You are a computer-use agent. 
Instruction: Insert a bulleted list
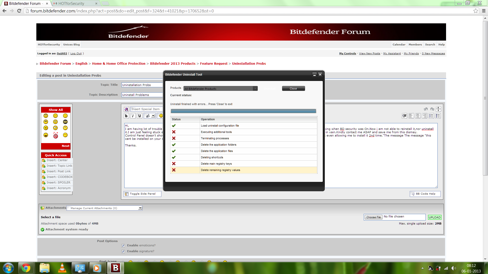pos(438,116)
